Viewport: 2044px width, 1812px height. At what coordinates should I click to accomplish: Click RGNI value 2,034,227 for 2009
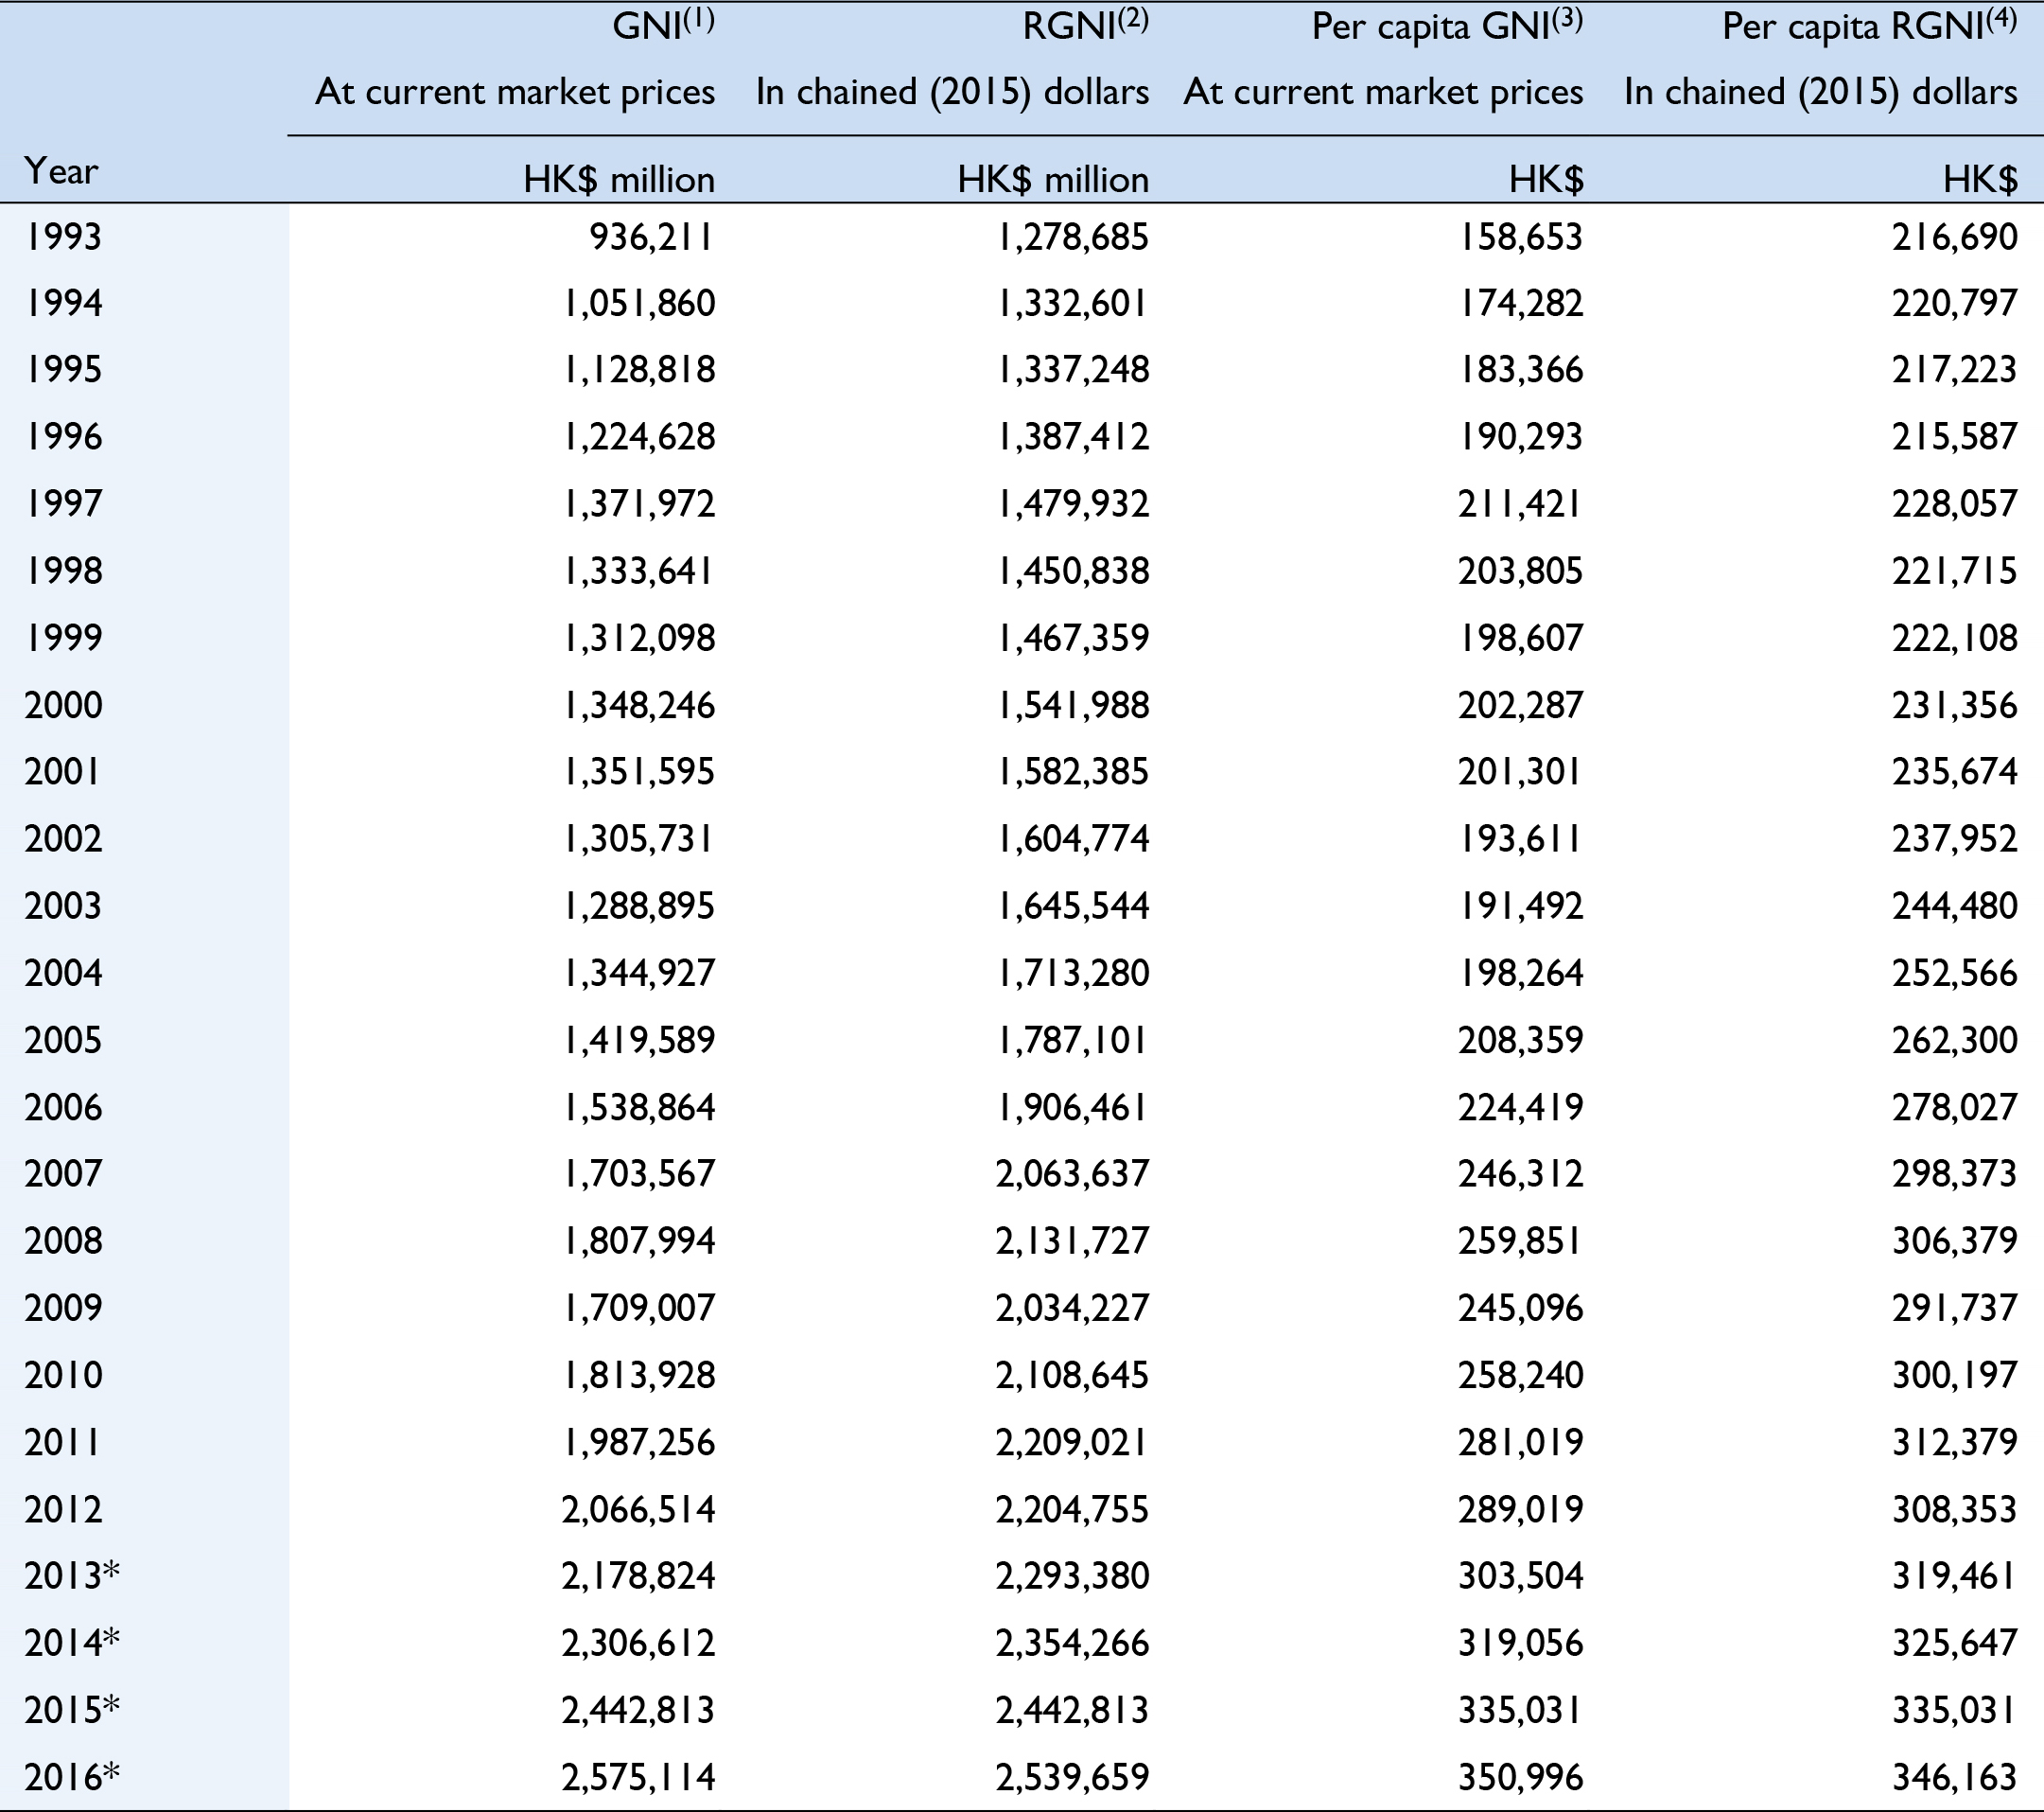tap(1072, 1308)
